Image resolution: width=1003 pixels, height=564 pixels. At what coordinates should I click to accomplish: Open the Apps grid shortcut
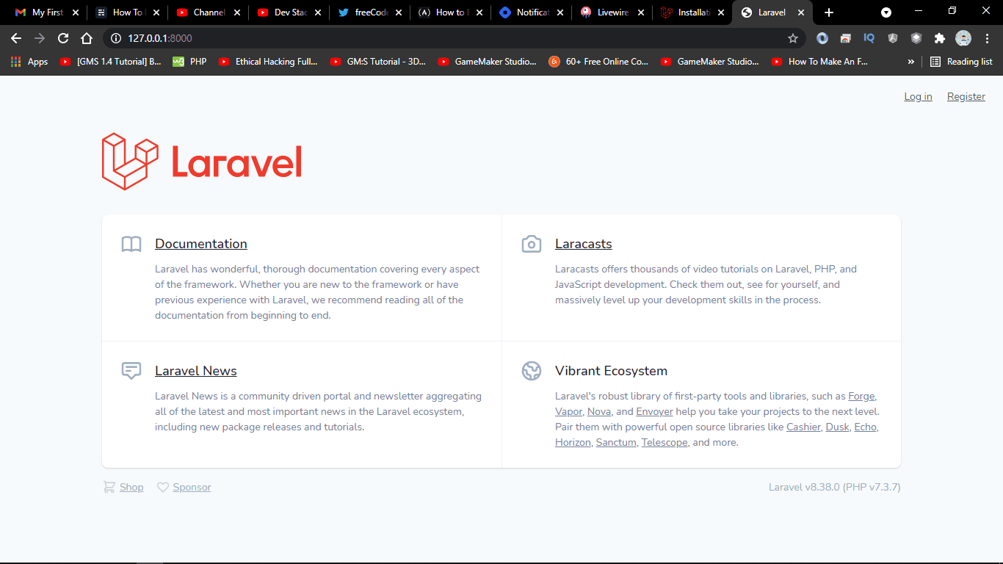tap(29, 62)
